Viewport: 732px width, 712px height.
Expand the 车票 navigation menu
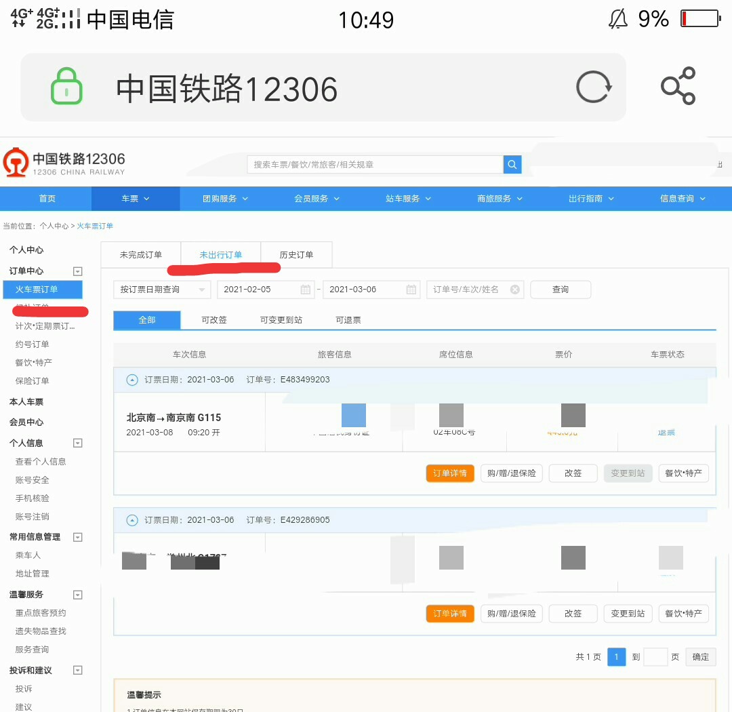point(136,199)
